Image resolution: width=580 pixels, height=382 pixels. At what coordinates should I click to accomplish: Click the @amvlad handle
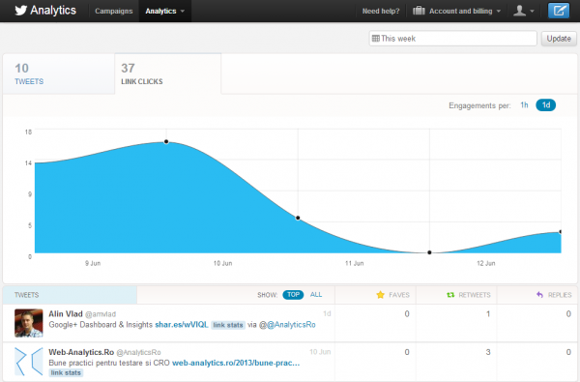click(101, 314)
